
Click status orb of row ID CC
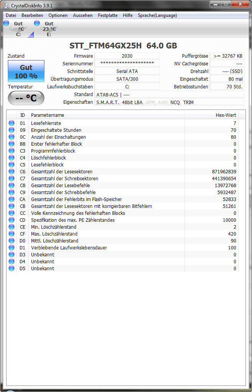[x=12, y=213]
